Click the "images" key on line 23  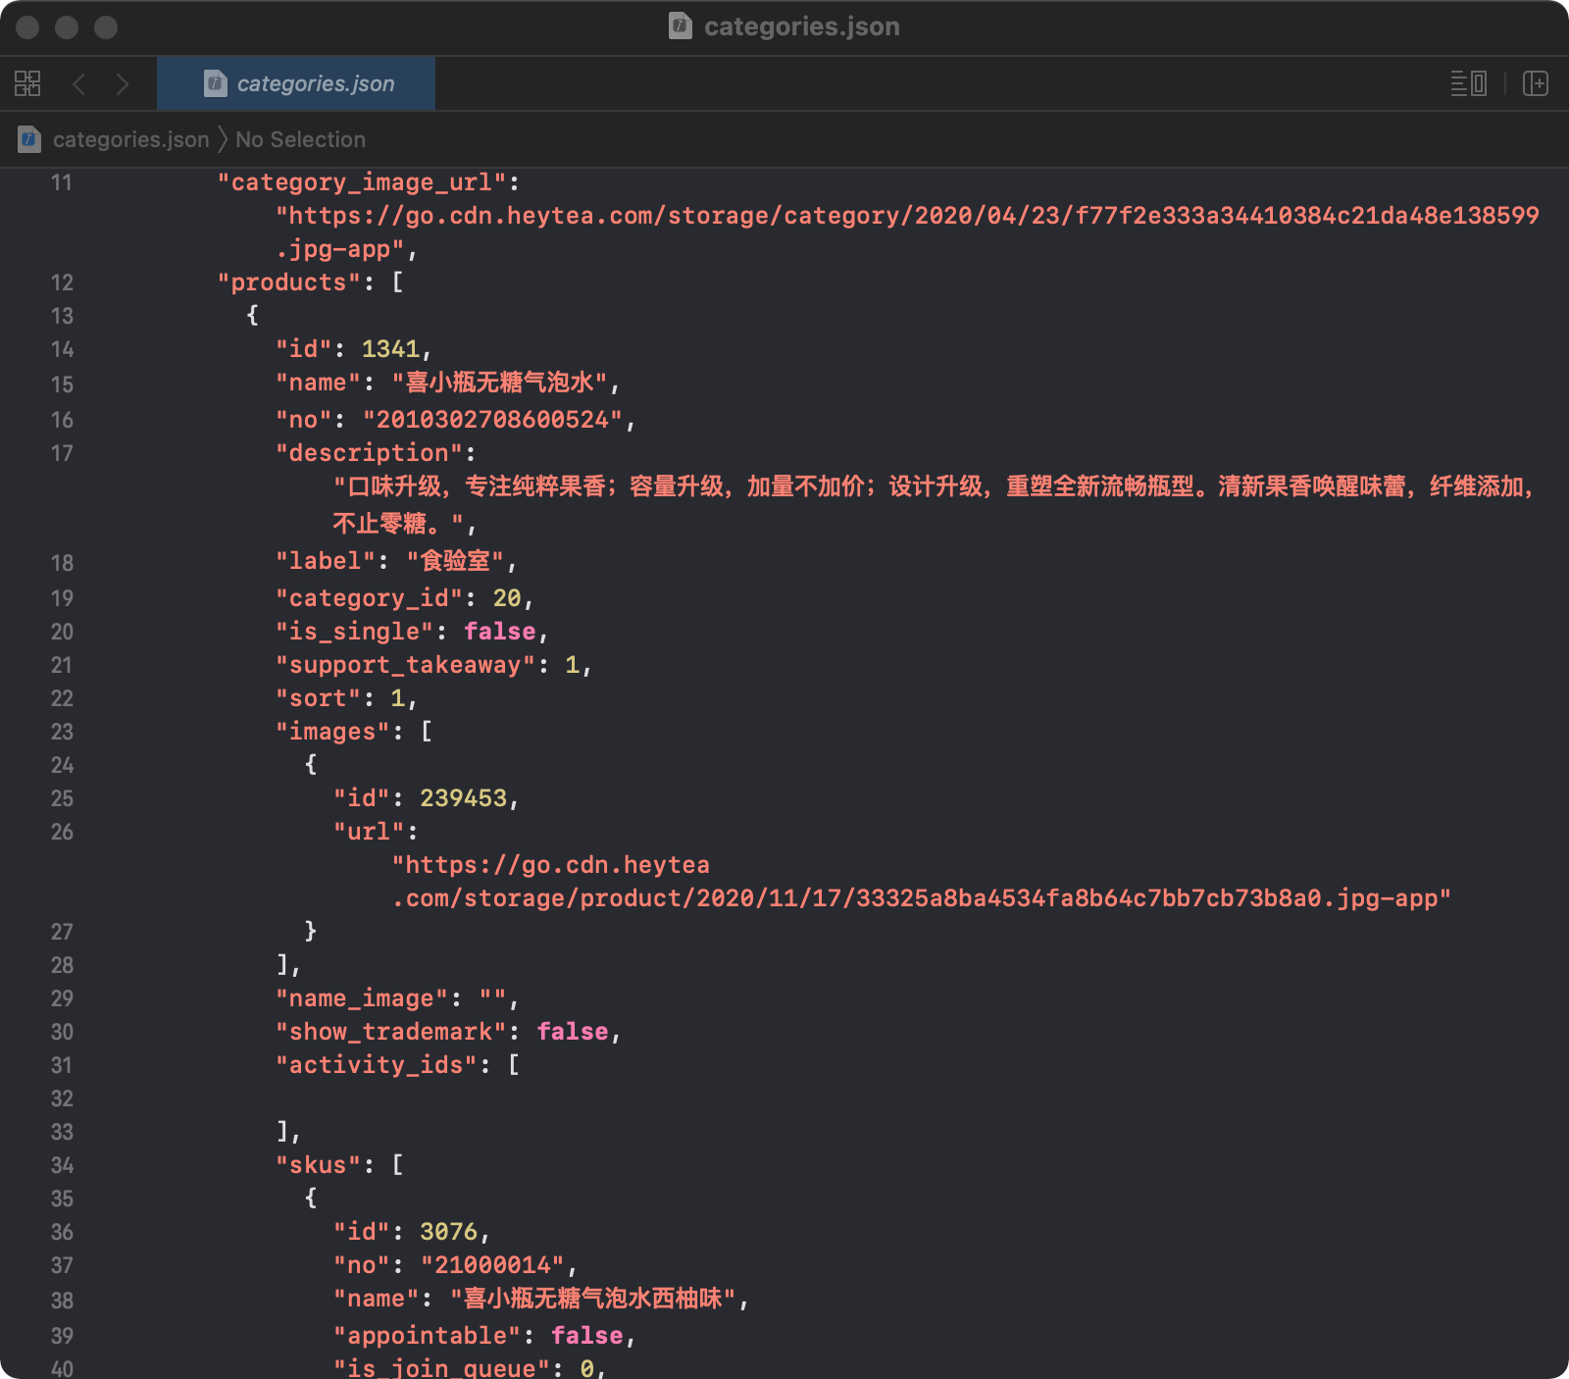[x=332, y=732]
